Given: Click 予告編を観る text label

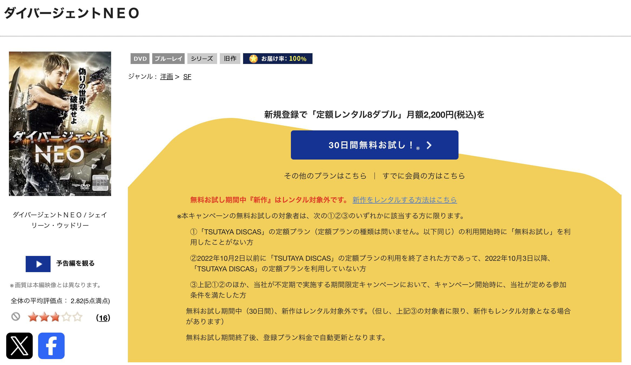Looking at the screenshot, I should coord(75,263).
